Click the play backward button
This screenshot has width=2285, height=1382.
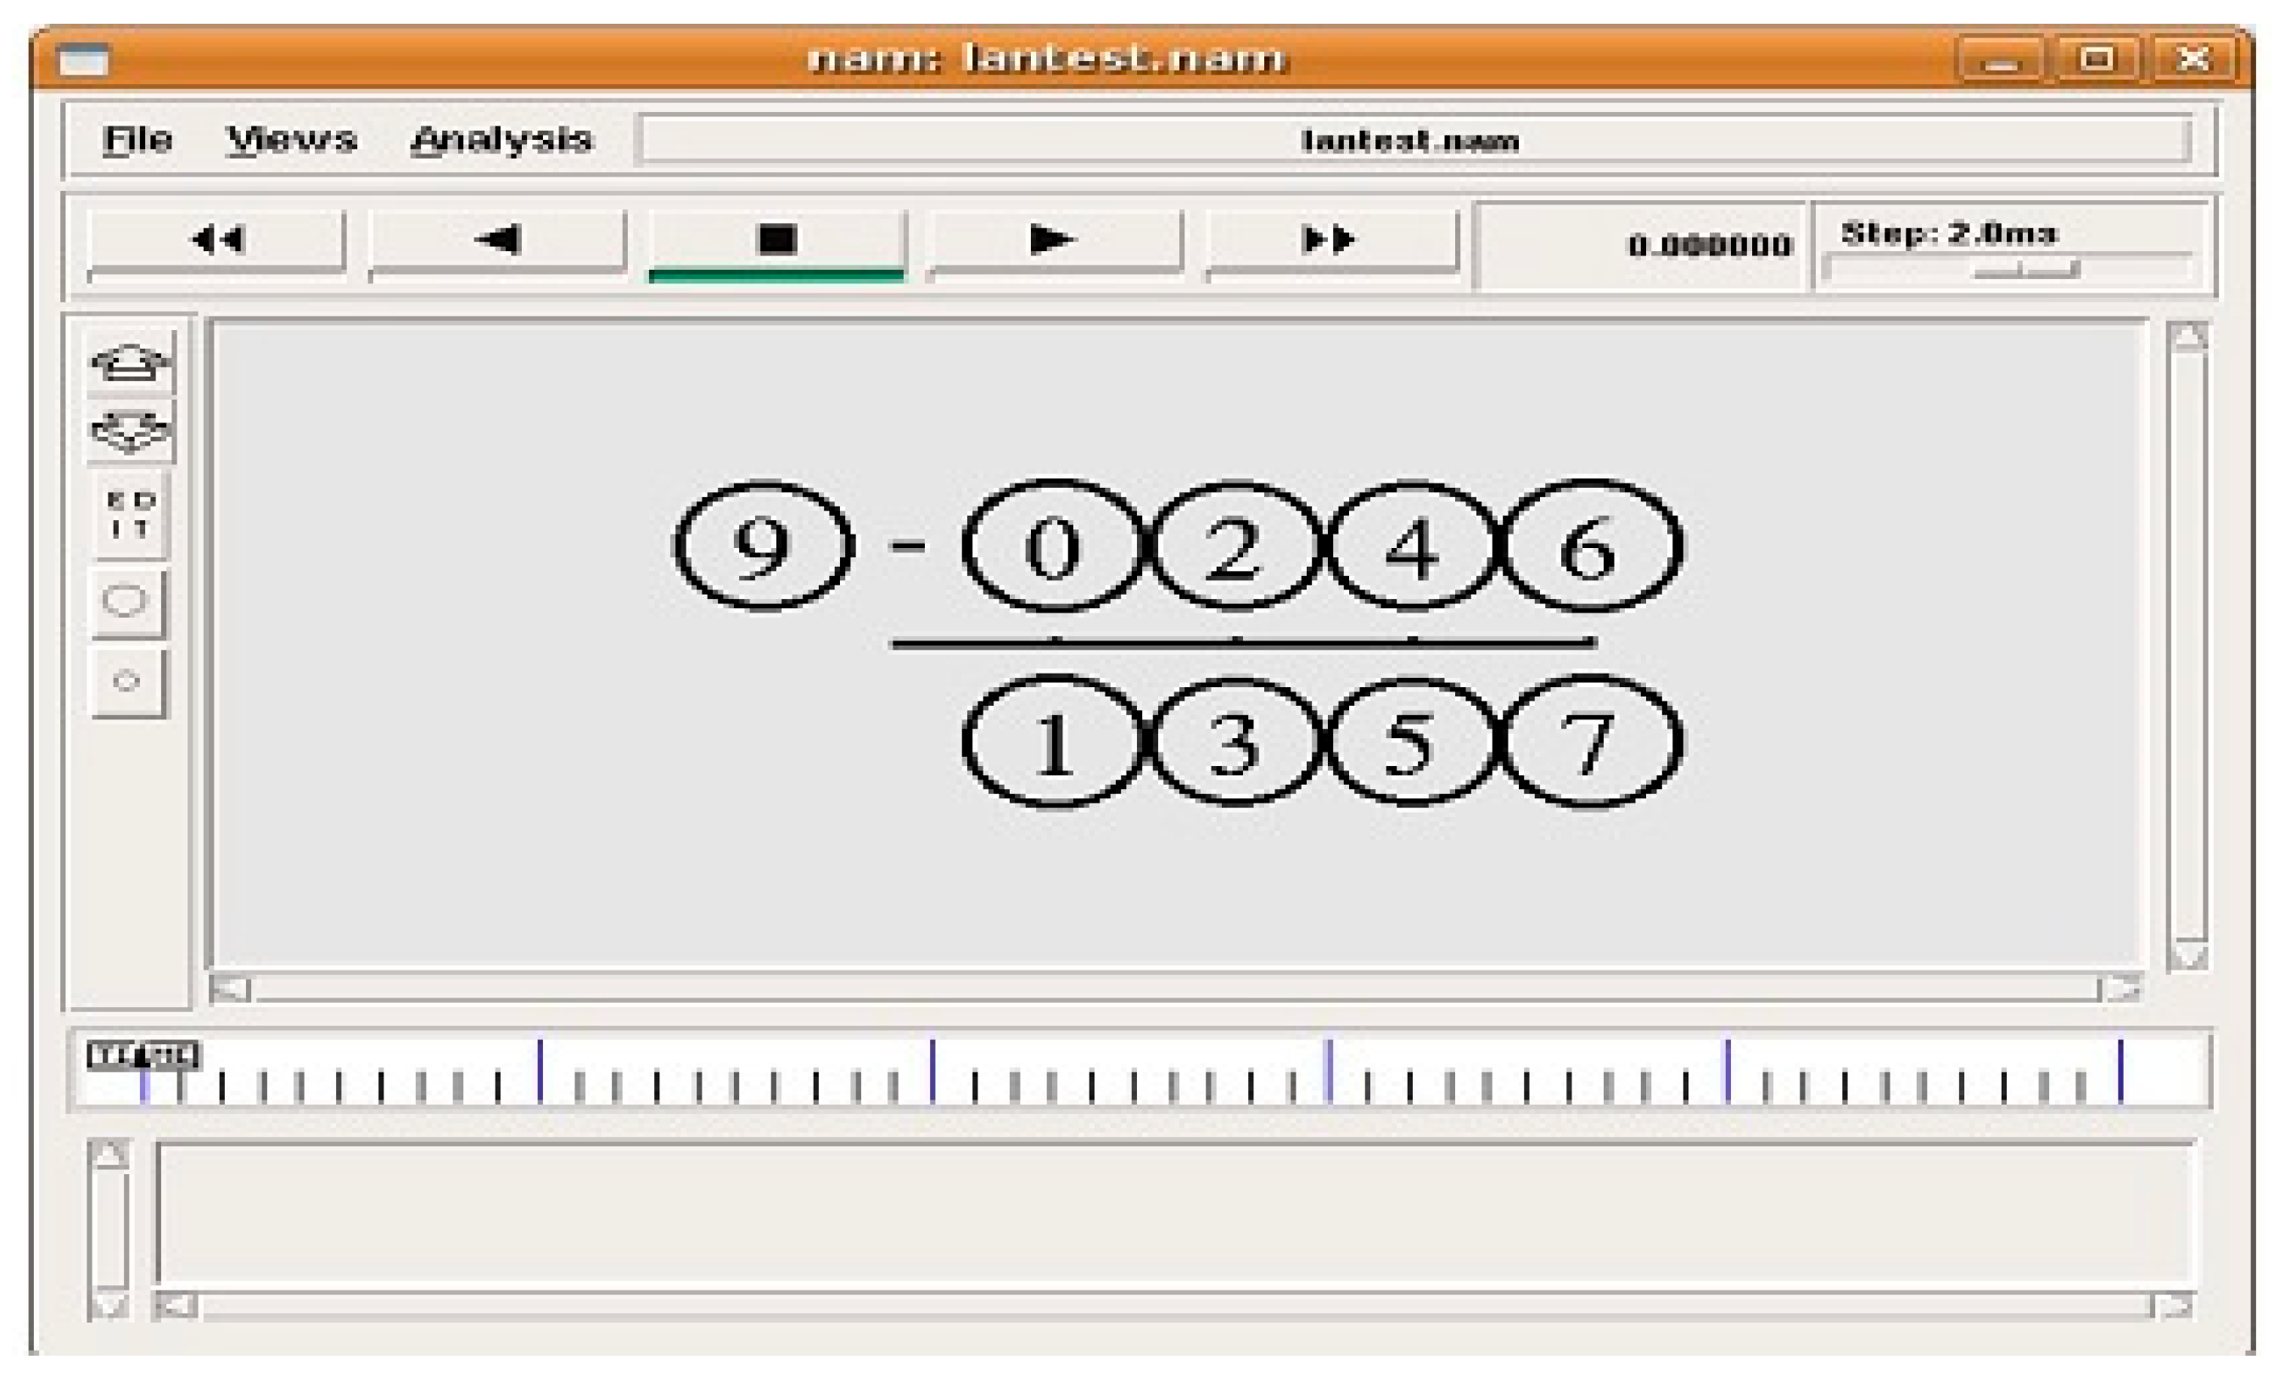tap(498, 240)
